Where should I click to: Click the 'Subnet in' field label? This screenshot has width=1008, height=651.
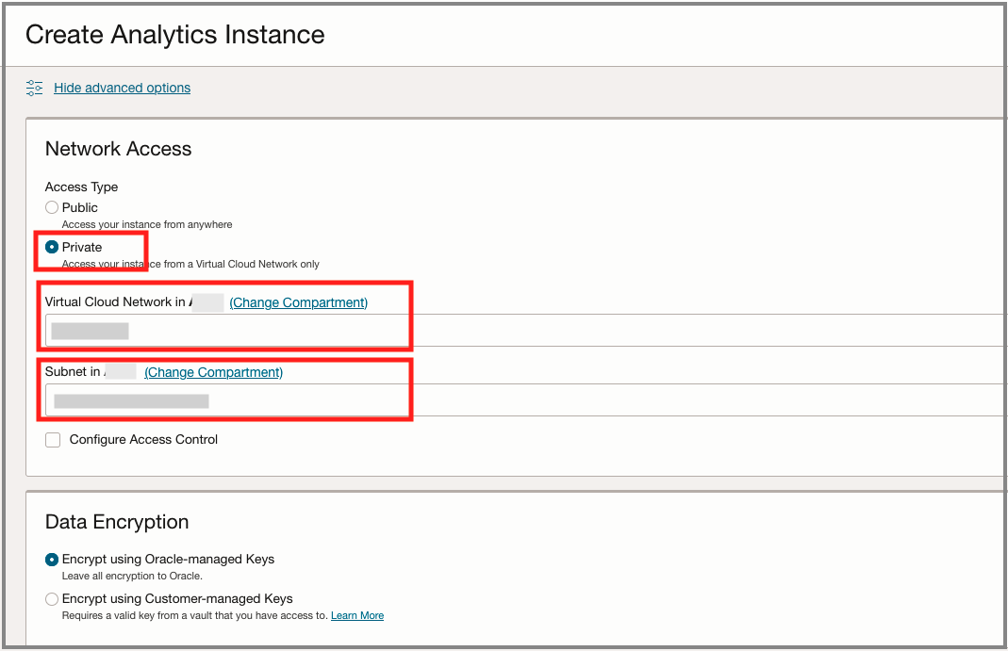[74, 372]
